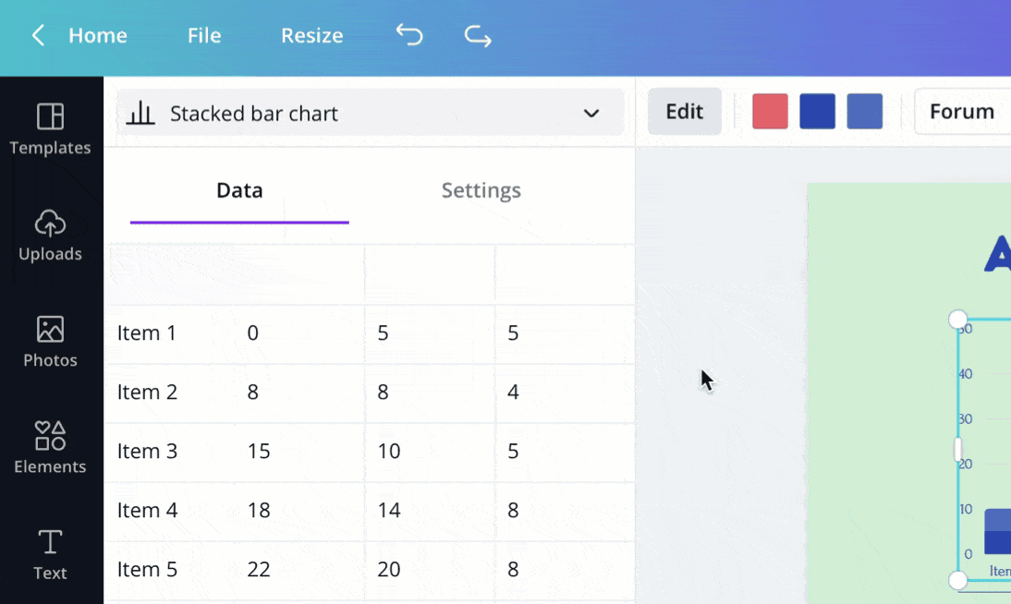The height and width of the screenshot is (604, 1011).
Task: Open the File menu
Action: click(x=203, y=35)
